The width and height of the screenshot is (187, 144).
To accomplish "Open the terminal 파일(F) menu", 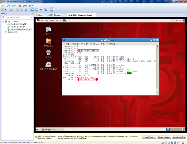I will (67, 44).
